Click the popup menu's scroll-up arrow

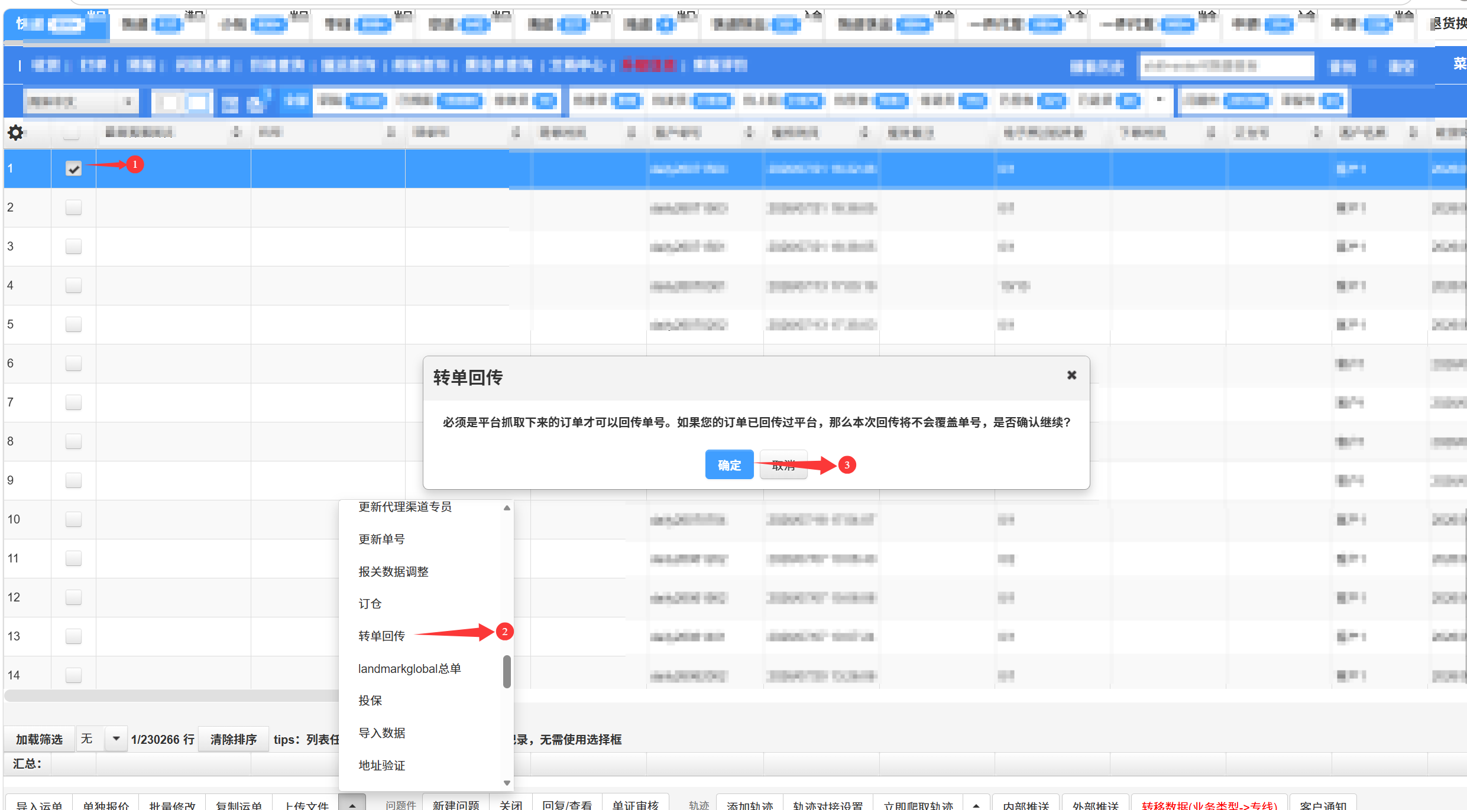tap(507, 508)
